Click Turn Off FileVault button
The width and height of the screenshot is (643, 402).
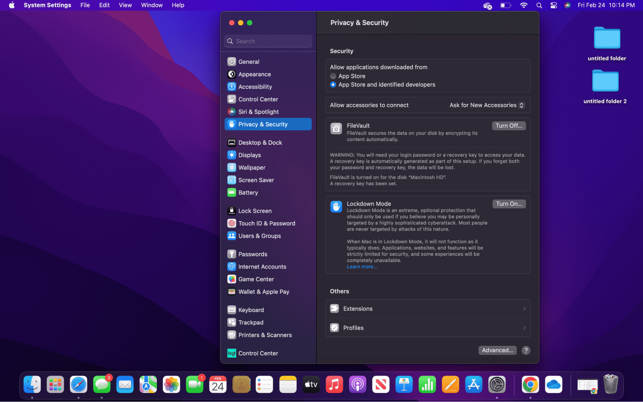click(x=509, y=126)
